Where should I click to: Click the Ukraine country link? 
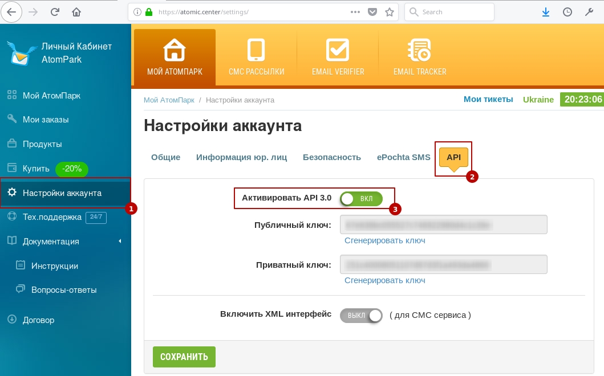pos(538,100)
